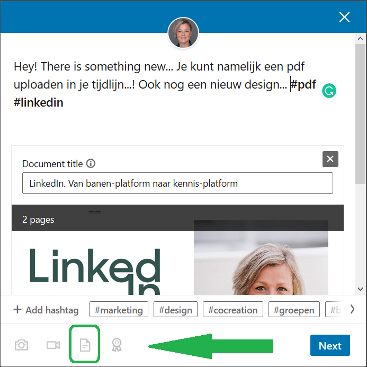
Task: Click the document upload icon
Action: tap(85, 345)
